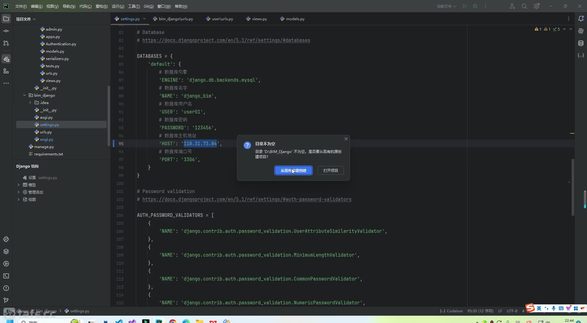Select requirements.txt in project tree
This screenshot has width=587, height=323.
point(48,154)
